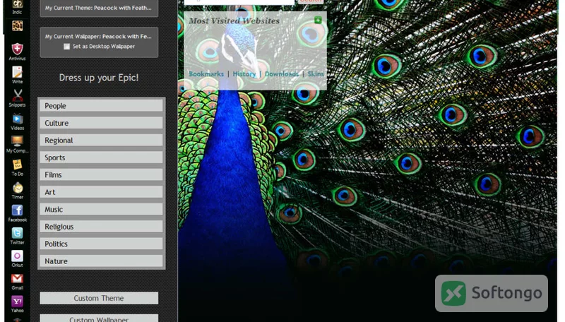565x322 pixels.
Task: Click the Custom Wallpaper button
Action: click(x=99, y=318)
